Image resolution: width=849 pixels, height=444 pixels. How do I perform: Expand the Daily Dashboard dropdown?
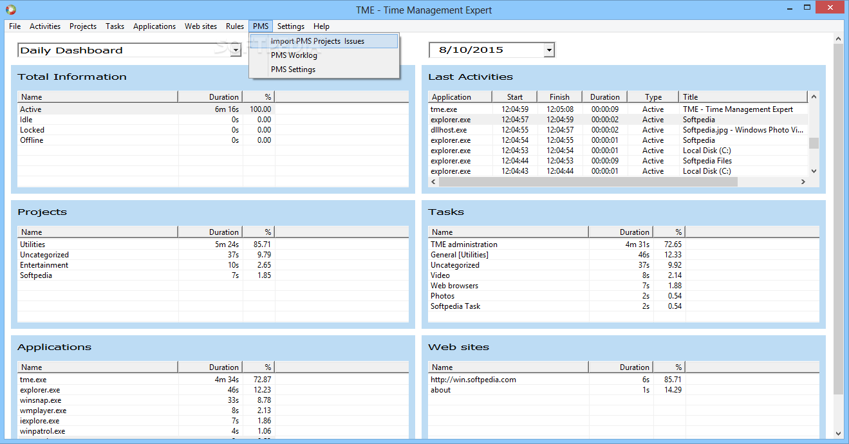tap(236, 50)
